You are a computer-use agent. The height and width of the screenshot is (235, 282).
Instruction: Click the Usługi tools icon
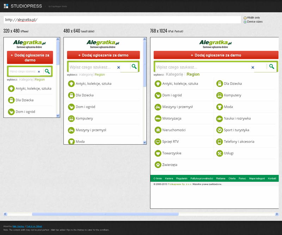(219, 153)
